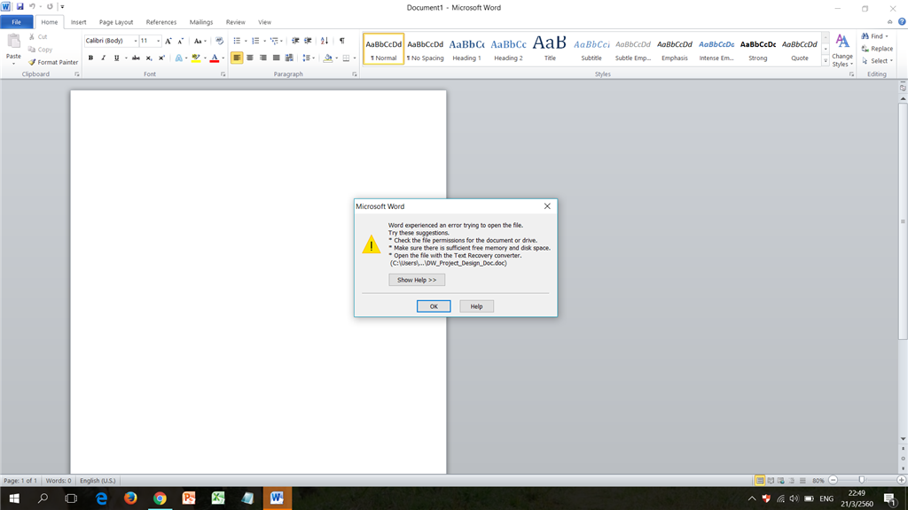Image resolution: width=908 pixels, height=510 pixels.
Task: Select Align Text Right
Action: 262,58
